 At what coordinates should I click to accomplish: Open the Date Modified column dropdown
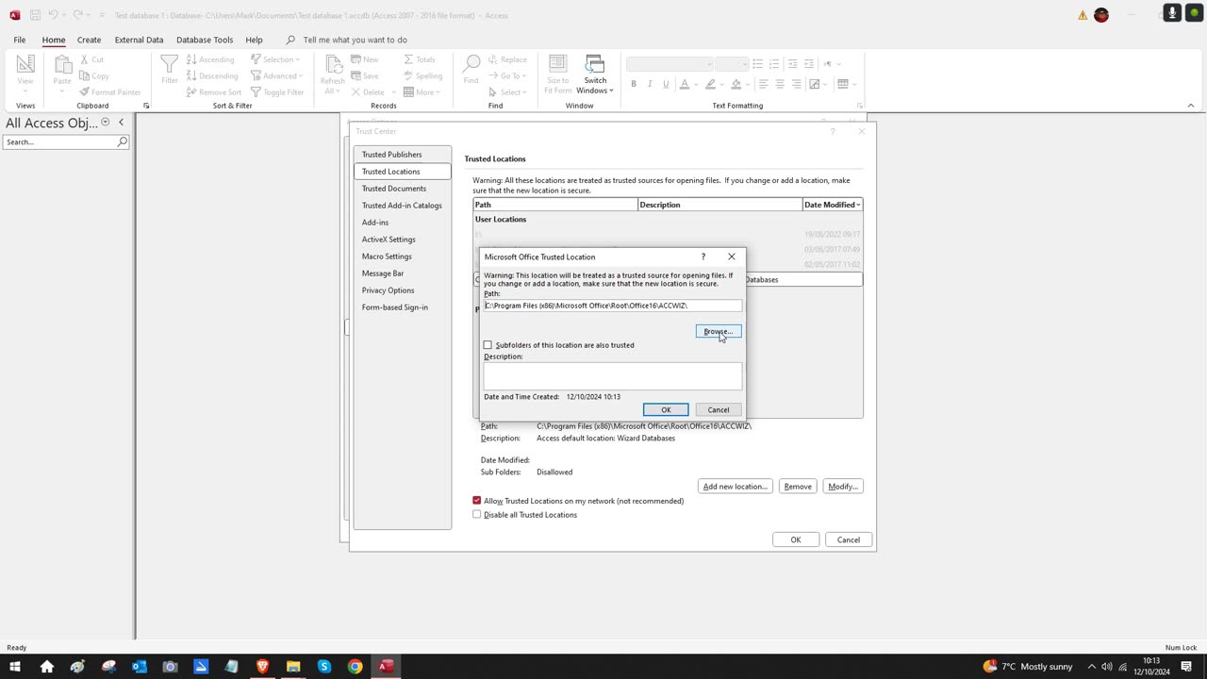click(858, 205)
